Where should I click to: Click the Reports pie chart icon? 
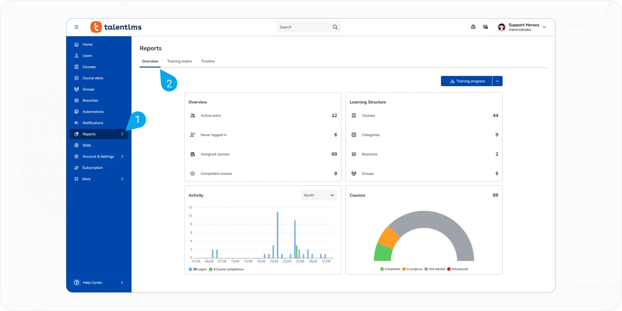point(77,134)
